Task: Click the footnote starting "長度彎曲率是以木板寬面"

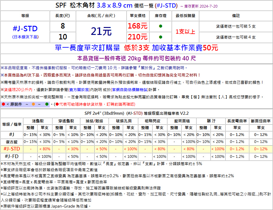Action: pos(117,176)
